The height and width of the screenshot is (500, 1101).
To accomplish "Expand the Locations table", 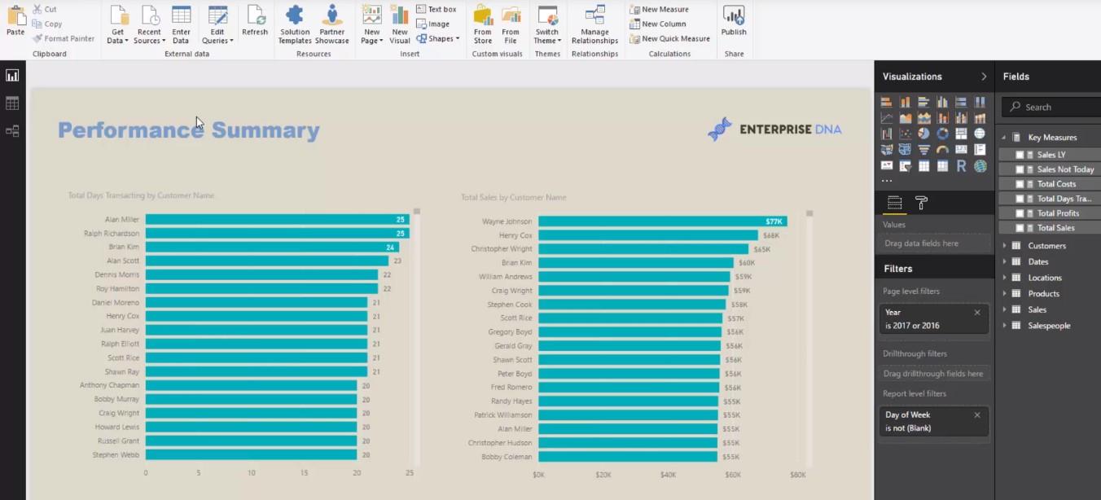I will pyautogui.click(x=1004, y=278).
